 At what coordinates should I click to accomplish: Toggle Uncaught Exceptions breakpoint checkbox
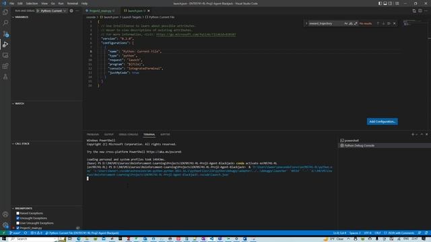[18, 218]
